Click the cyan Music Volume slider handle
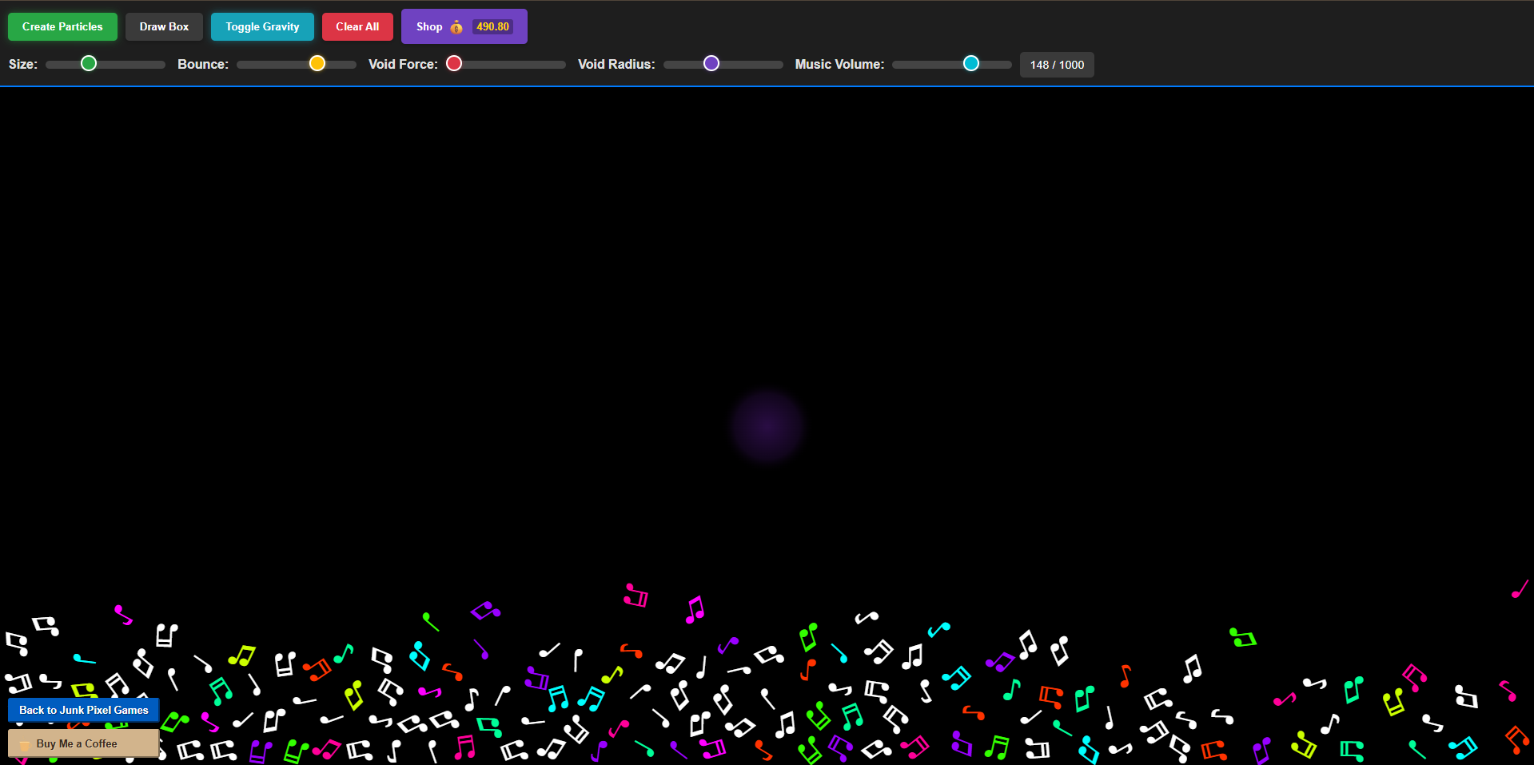 click(971, 63)
